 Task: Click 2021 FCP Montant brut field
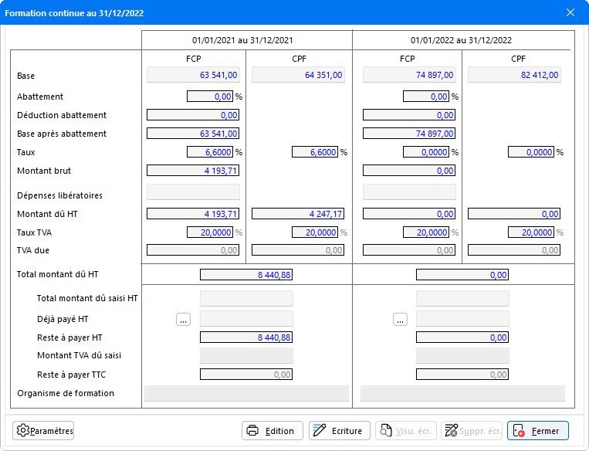coord(193,171)
